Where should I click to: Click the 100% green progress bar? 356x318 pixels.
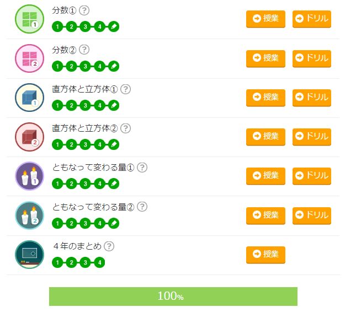[x=173, y=297]
